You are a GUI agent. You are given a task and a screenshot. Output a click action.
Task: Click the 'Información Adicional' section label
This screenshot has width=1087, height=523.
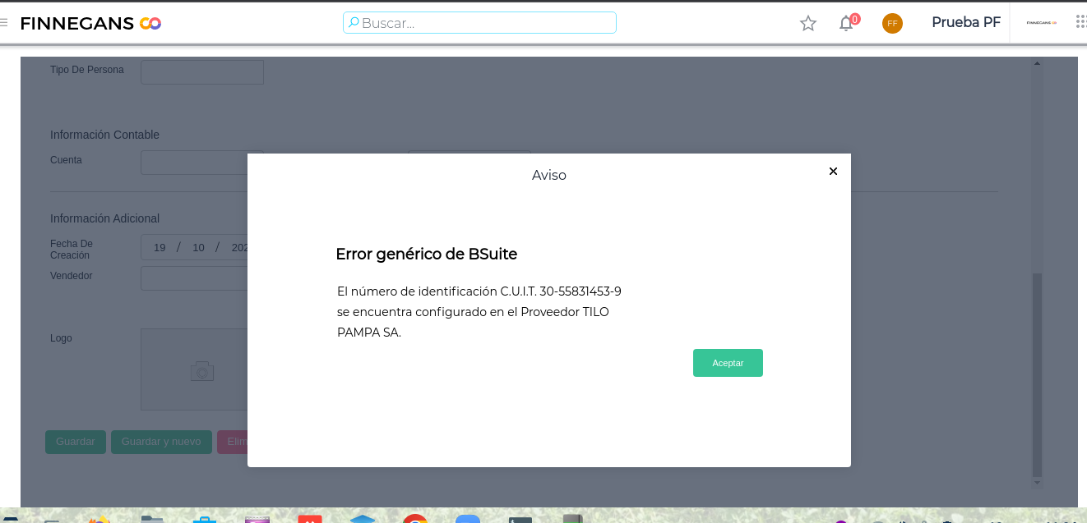(x=104, y=218)
